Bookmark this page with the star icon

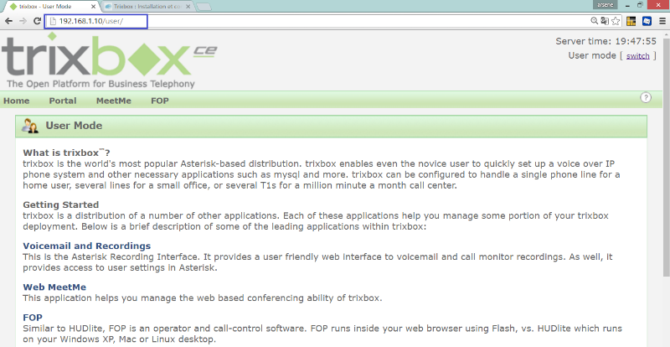pos(616,21)
